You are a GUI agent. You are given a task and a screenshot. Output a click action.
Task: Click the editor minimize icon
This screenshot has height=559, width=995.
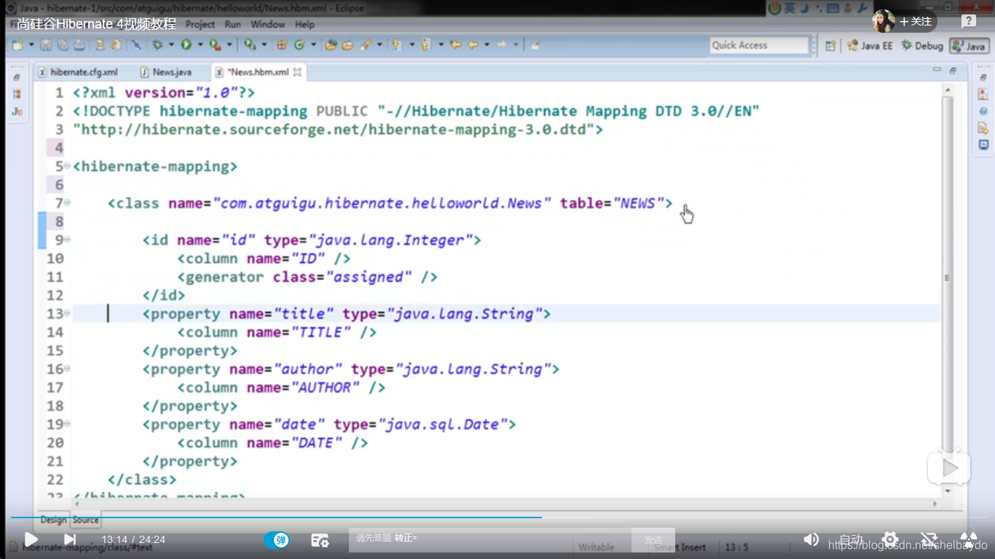click(x=937, y=70)
